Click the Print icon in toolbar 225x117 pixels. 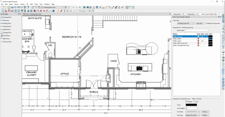pyautogui.click(x=12, y=7)
